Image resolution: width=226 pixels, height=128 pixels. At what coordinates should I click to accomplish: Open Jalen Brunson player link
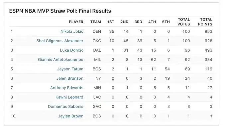click(70, 78)
